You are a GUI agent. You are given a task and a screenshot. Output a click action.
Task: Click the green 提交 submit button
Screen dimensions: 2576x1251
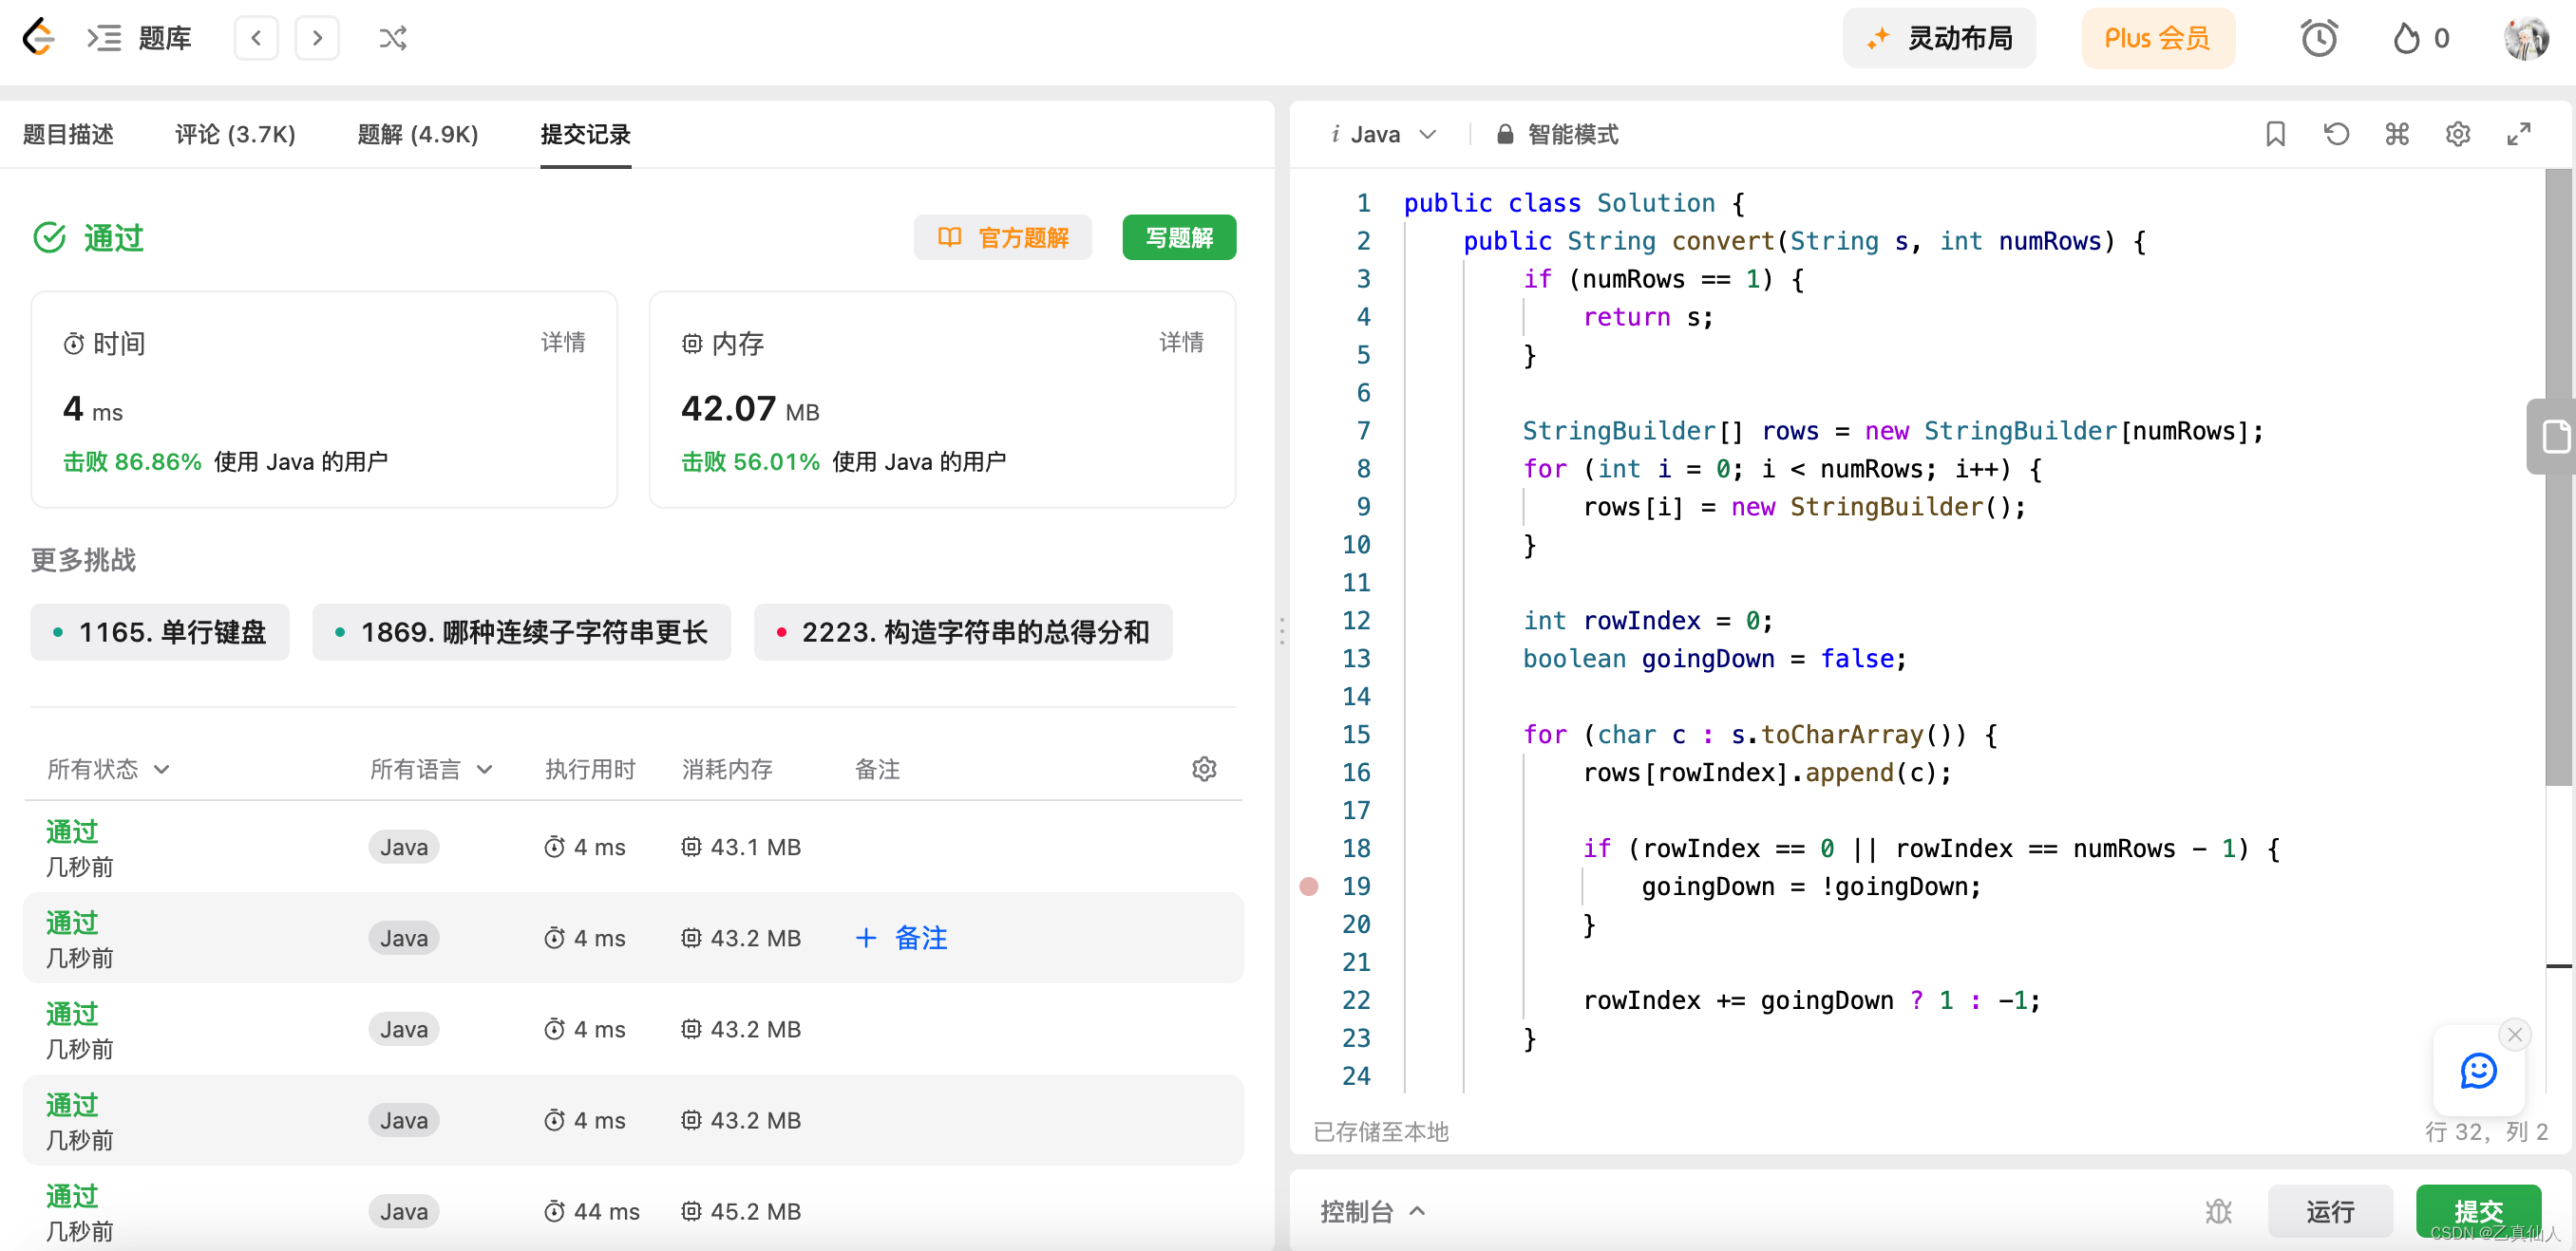click(x=2477, y=1209)
